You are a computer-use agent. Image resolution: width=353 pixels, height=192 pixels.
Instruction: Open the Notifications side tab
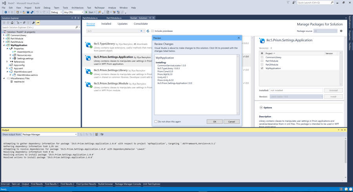point(349,22)
